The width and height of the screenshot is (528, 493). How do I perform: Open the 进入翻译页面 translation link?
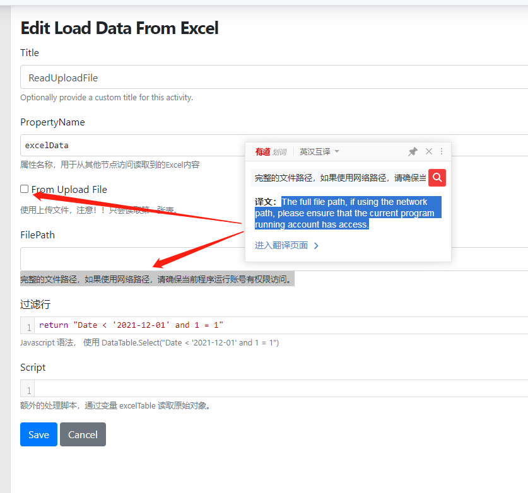(282, 245)
